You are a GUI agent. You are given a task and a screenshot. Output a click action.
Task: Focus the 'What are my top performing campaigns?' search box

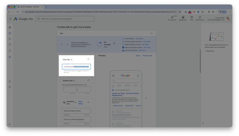pos(65,19)
